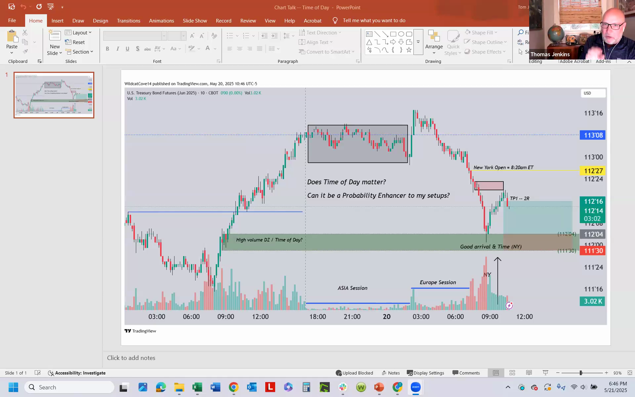Switch to Slide Sorter view icon
This screenshot has height=397, width=635.
click(512, 373)
